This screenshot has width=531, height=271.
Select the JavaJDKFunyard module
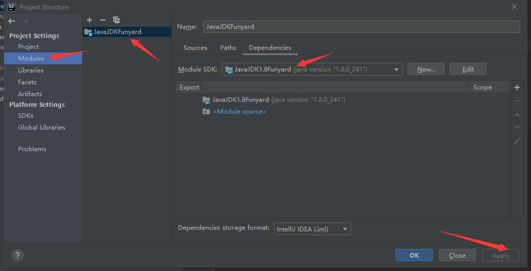(127, 32)
